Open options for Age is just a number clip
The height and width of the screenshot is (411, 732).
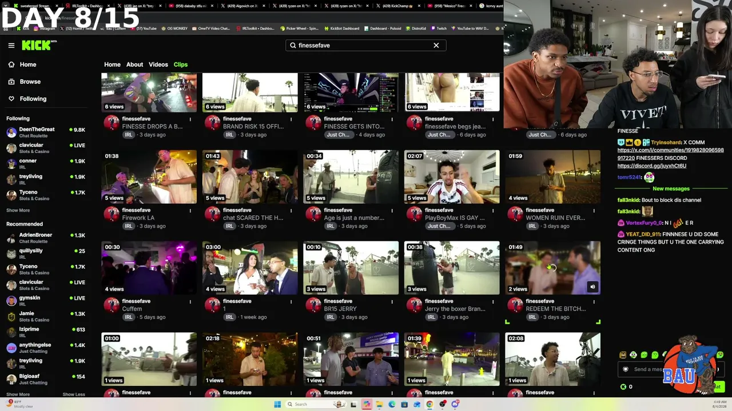(392, 211)
